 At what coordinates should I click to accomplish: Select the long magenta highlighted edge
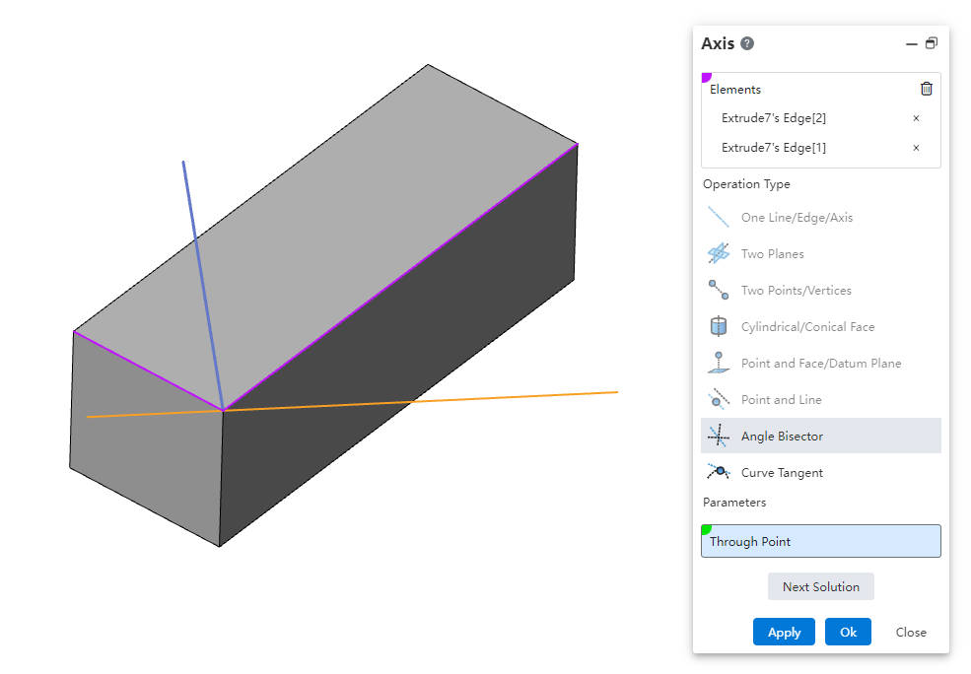click(400, 277)
